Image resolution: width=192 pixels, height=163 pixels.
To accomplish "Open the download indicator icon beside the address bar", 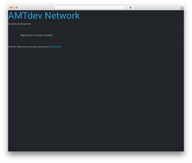I will (131, 7).
